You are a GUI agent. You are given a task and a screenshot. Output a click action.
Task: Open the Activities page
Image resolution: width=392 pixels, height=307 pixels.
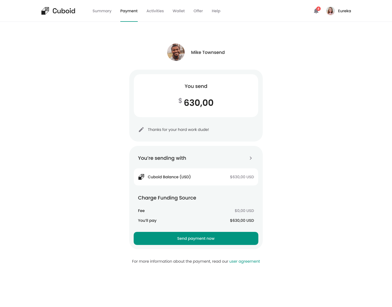pyautogui.click(x=155, y=11)
